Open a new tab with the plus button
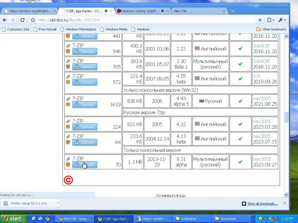This screenshot has width=298, height=223. point(232,11)
